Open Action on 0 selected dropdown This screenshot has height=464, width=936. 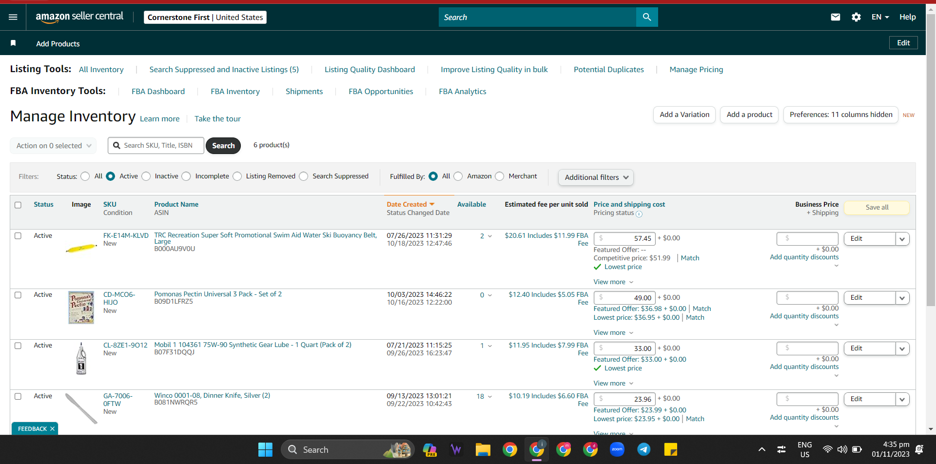tap(53, 146)
